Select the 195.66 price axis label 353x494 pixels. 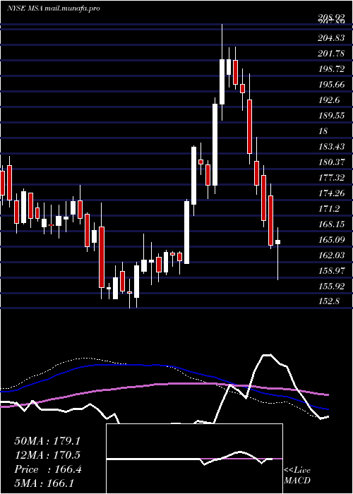tap(331, 85)
